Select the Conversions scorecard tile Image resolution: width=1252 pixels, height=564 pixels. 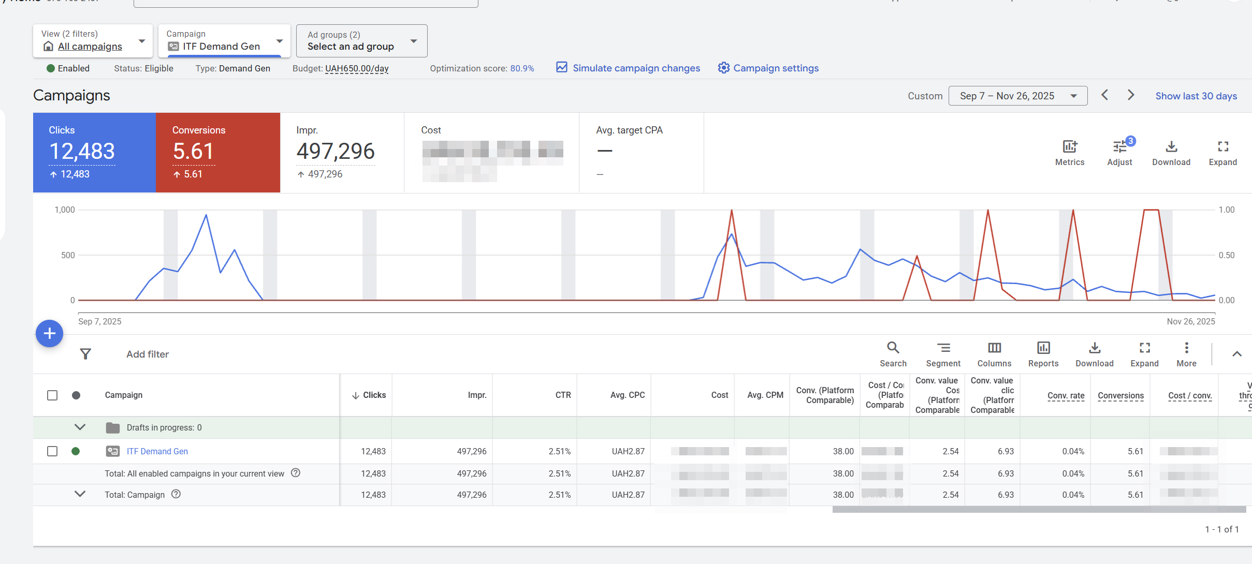point(217,152)
